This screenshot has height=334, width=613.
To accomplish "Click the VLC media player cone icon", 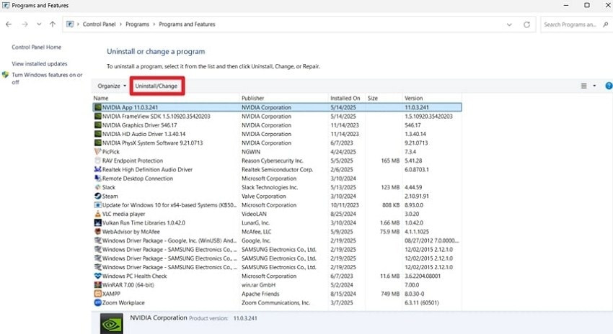I will (x=98, y=214).
